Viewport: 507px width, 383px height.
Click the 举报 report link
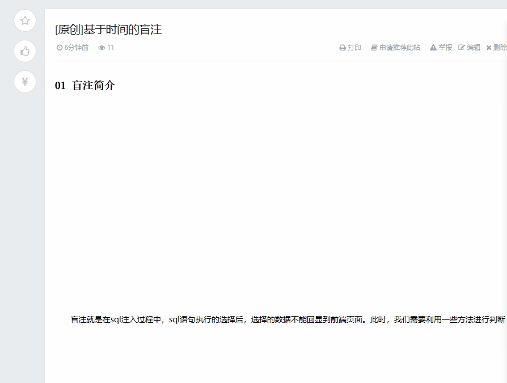pyautogui.click(x=441, y=48)
